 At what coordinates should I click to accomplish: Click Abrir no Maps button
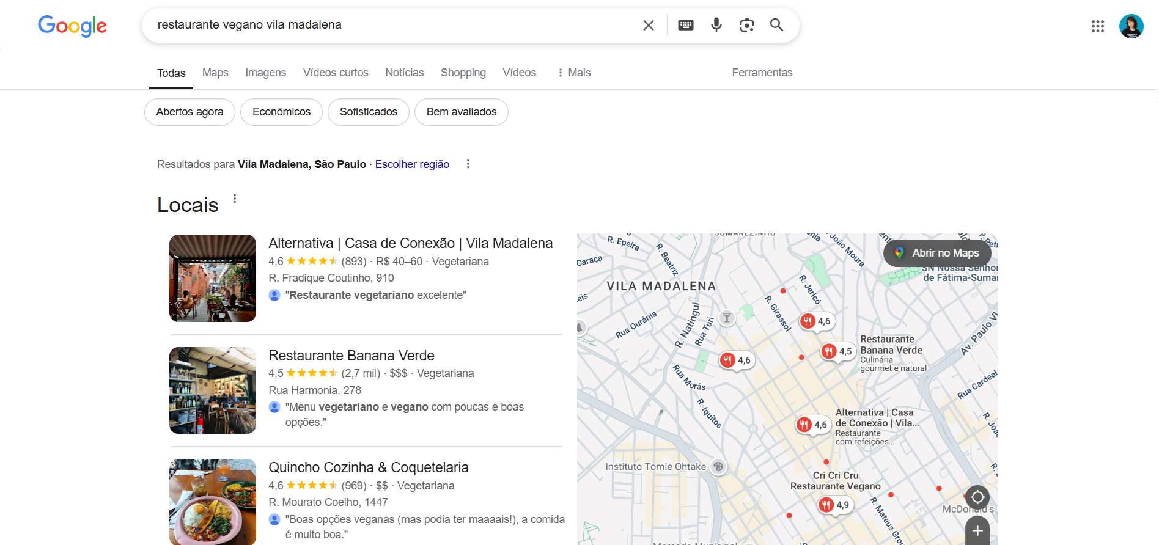(938, 253)
